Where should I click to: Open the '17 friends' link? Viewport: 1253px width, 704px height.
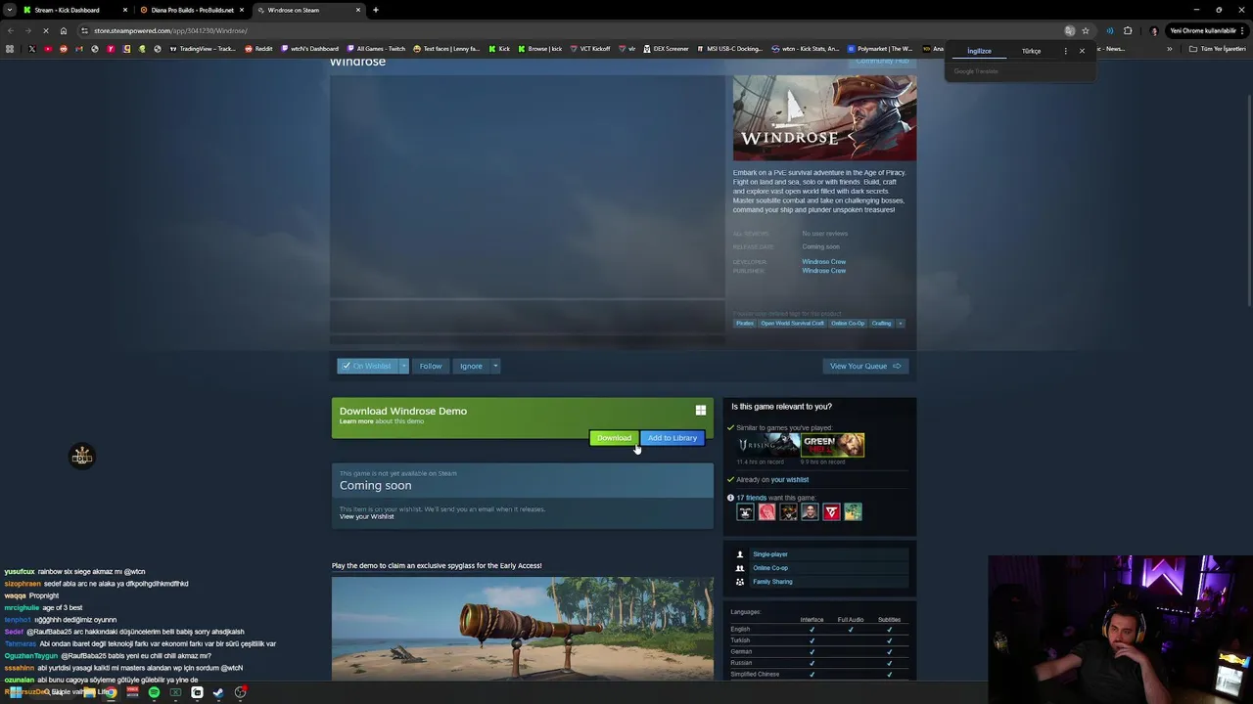752,498
